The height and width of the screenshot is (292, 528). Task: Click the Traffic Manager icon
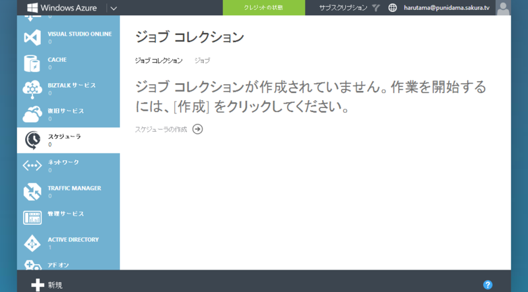32,192
